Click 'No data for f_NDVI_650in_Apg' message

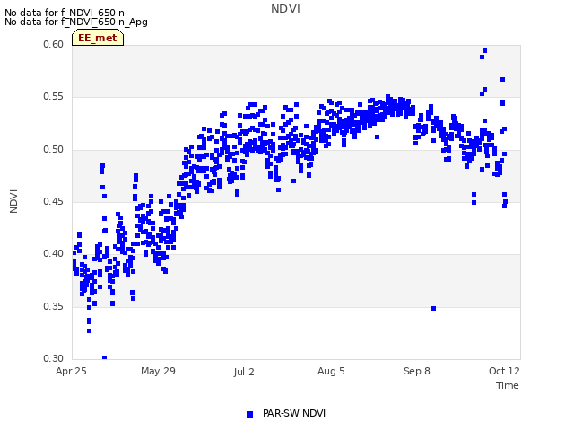[76, 22]
